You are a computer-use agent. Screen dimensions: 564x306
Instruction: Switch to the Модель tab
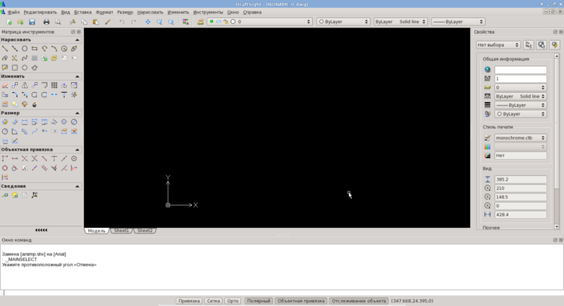click(97, 231)
